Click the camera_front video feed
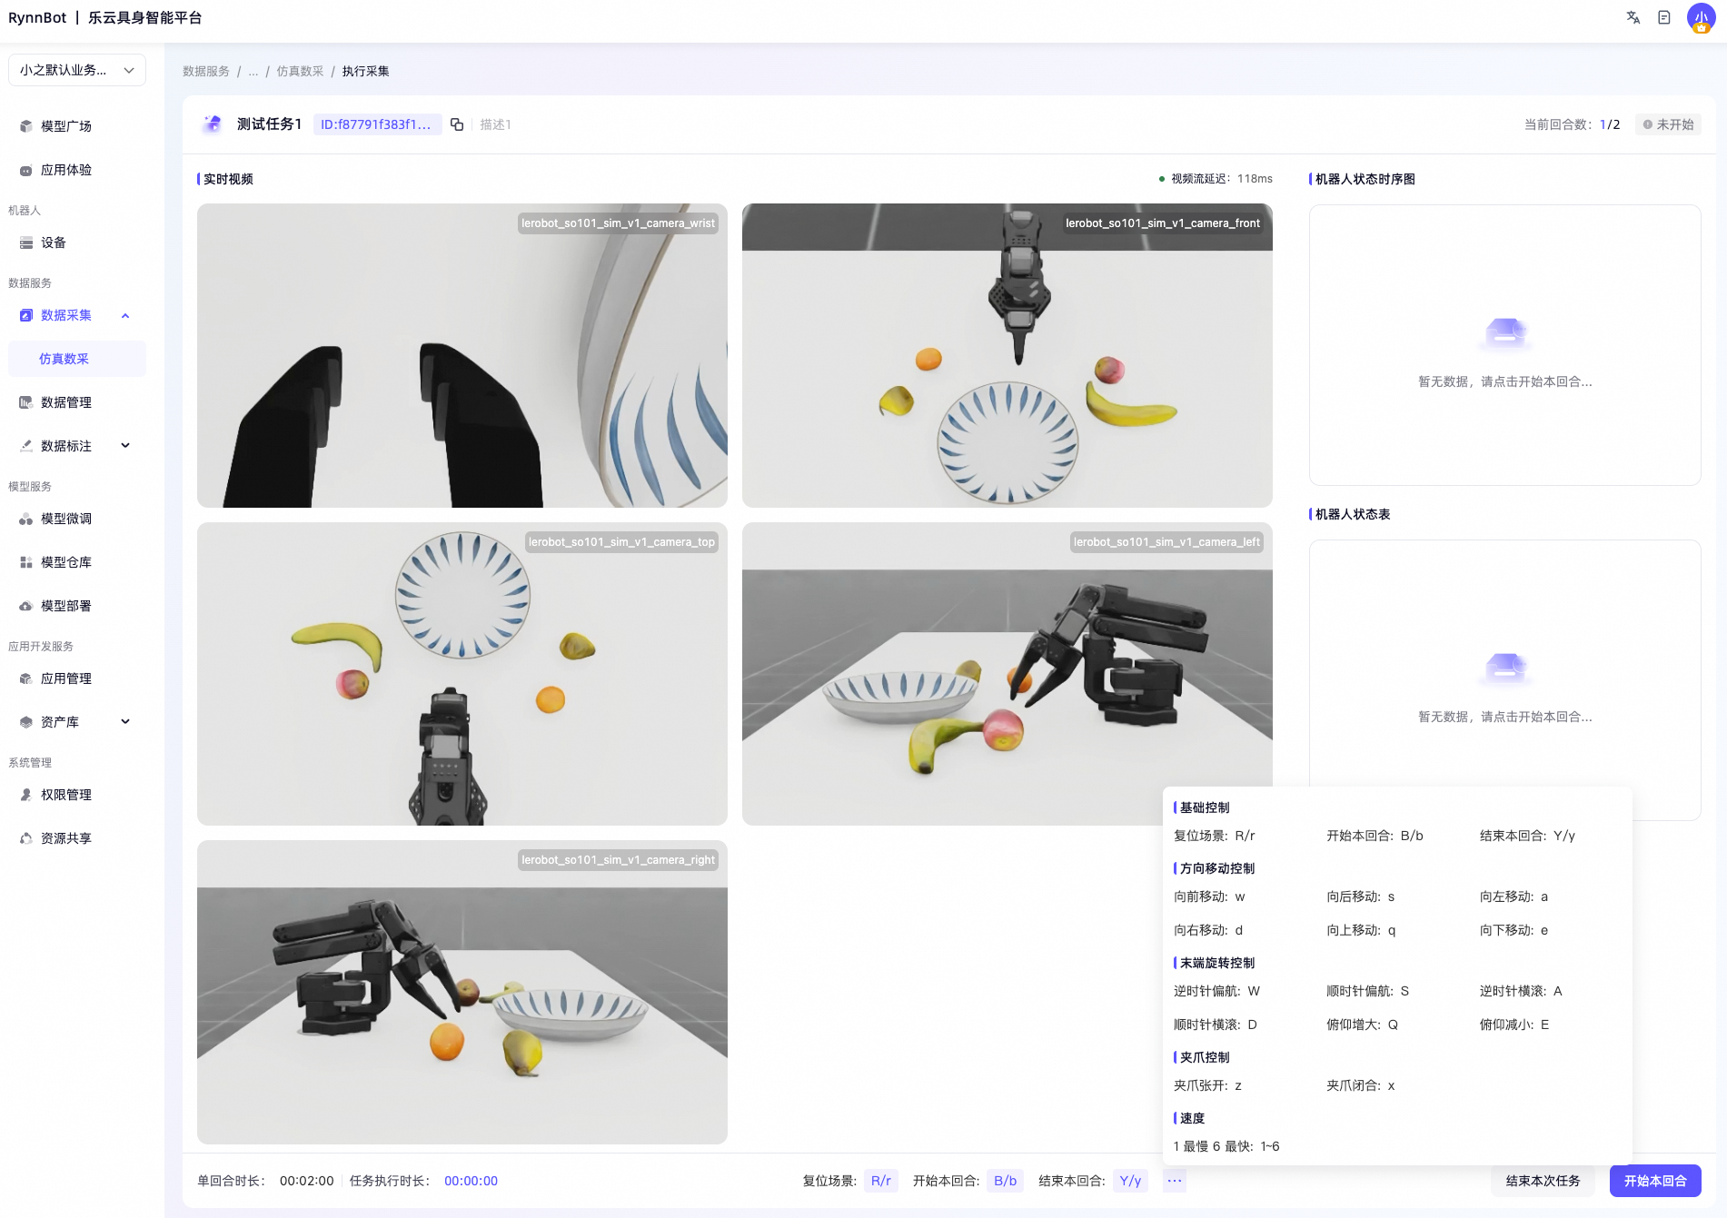 pyautogui.click(x=1007, y=355)
